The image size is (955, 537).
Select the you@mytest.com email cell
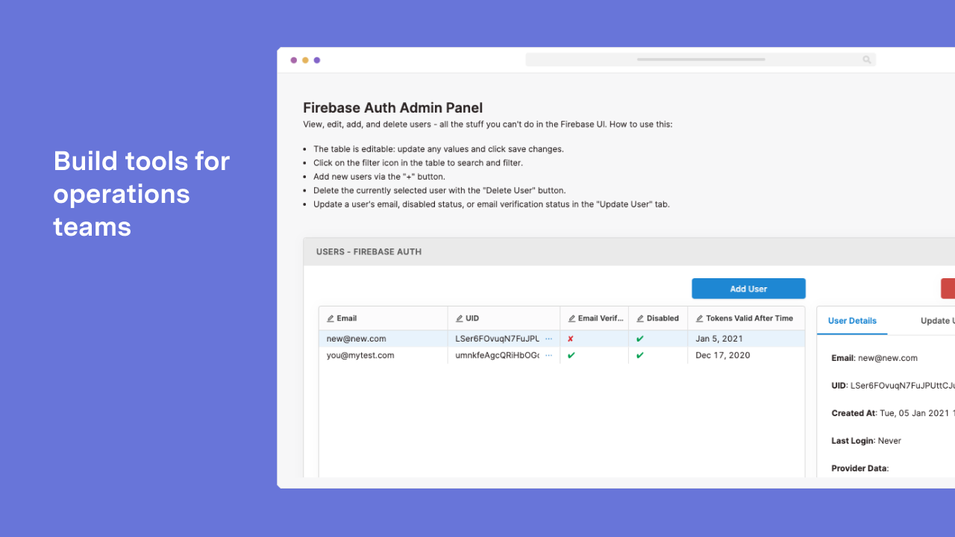click(360, 356)
